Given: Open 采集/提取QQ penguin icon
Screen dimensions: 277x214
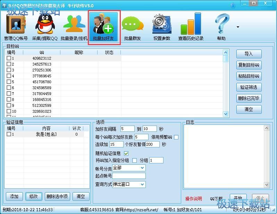Looking at the screenshot, I should pyautogui.click(x=45, y=24).
